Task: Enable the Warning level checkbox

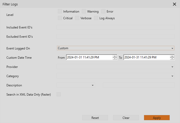Action: pyautogui.click(x=84, y=12)
